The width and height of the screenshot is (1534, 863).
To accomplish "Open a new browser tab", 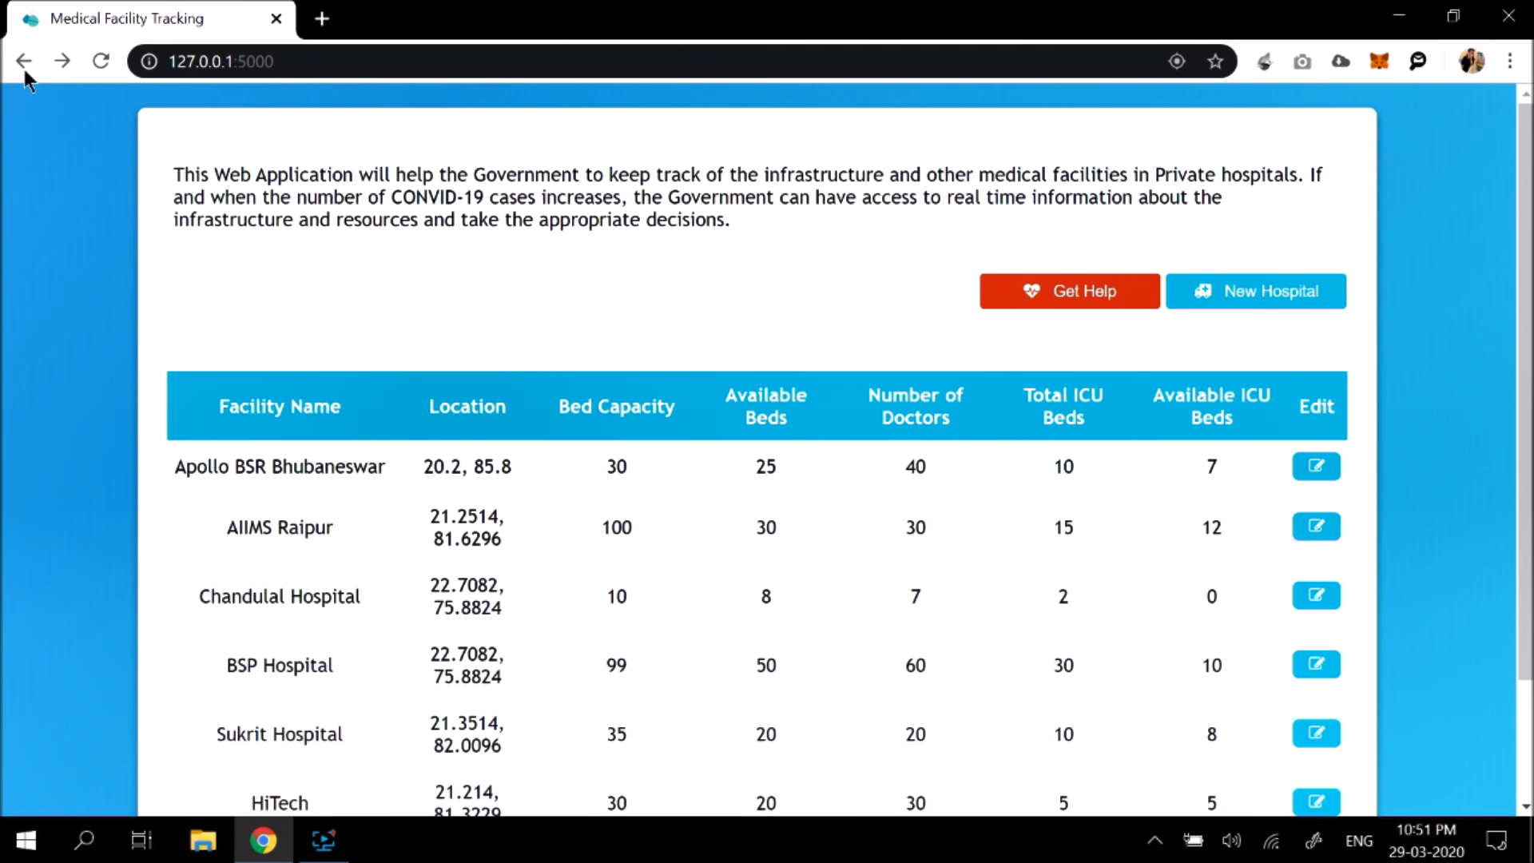I will [322, 18].
